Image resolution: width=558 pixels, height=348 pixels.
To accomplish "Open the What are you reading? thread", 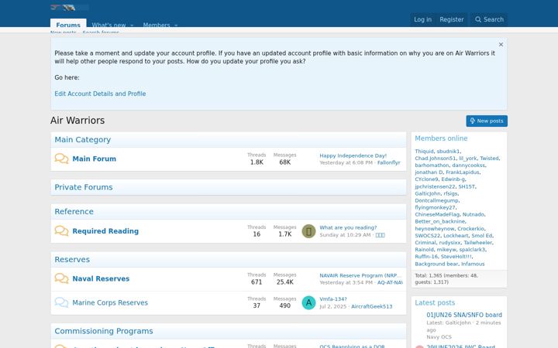I will pyautogui.click(x=348, y=227).
